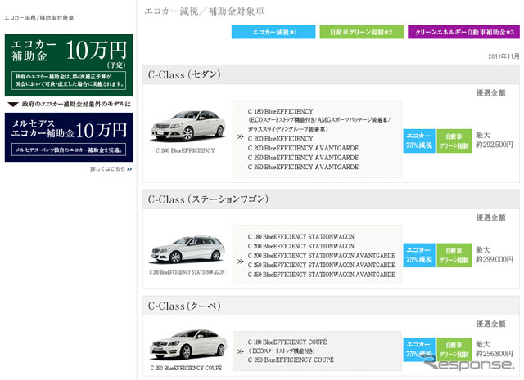This screenshot has height=380, width=524.
Task: Click the 約292,500円 amount
Action: (495, 145)
